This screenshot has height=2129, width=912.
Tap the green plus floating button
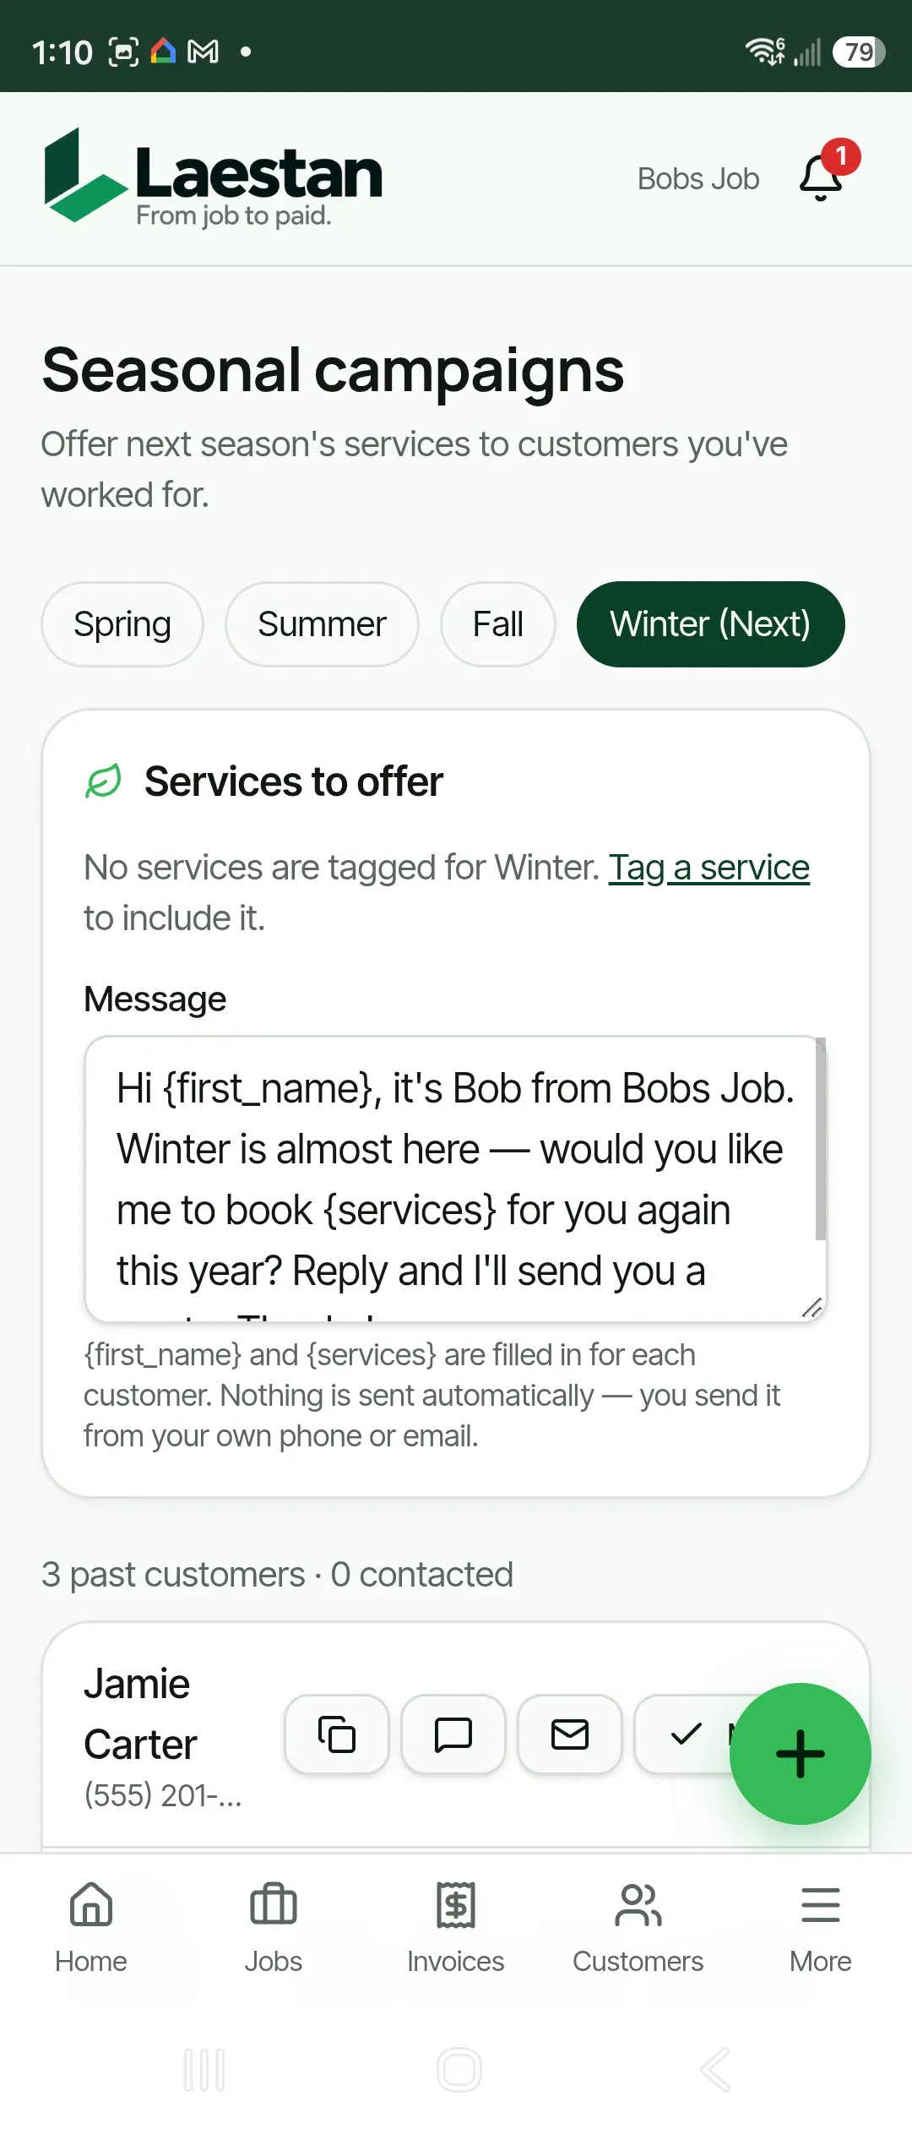[x=800, y=1754]
